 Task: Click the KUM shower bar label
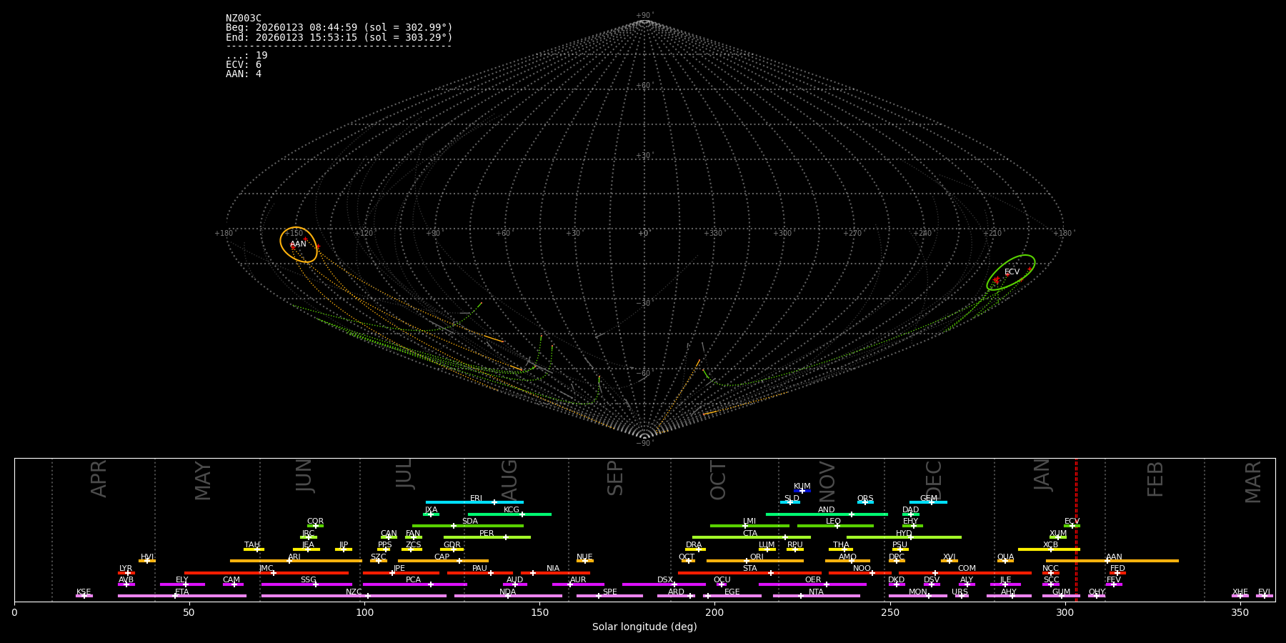(x=802, y=487)
